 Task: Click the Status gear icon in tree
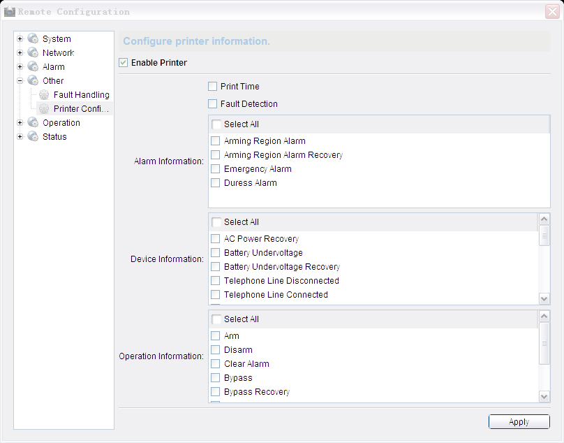(33, 136)
